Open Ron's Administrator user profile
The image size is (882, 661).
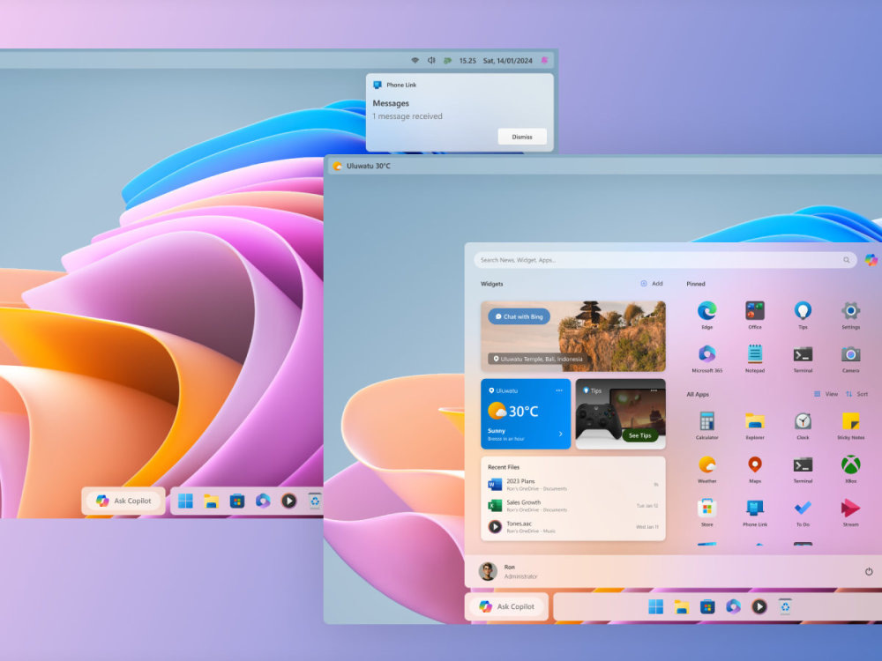tap(508, 572)
